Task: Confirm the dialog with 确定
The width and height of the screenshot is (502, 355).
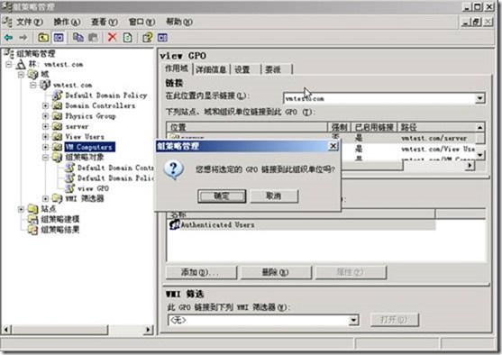Action: click(x=222, y=196)
